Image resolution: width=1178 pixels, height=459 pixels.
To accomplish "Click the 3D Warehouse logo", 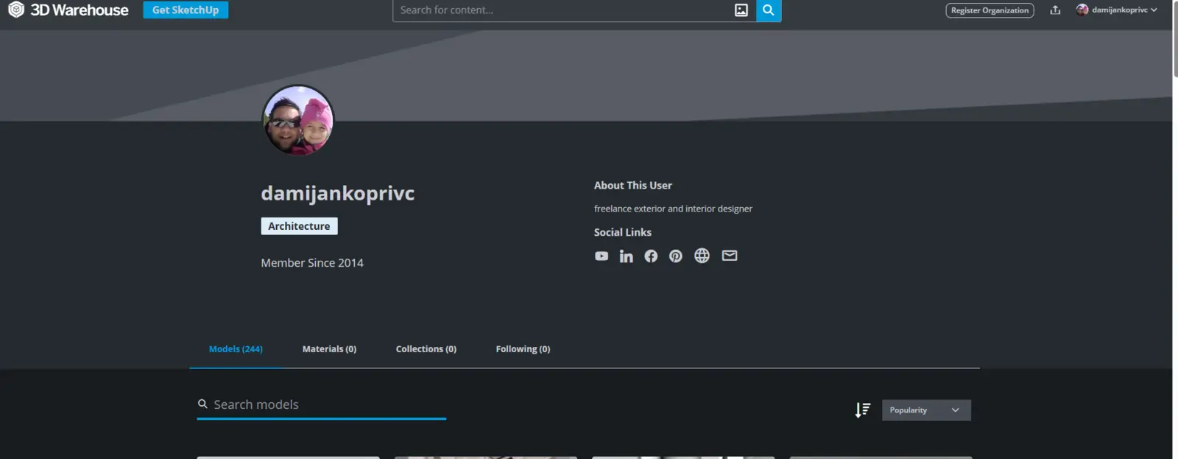I will [x=68, y=10].
